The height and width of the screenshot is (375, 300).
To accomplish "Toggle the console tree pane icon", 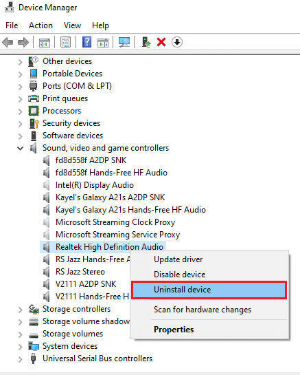I will (x=45, y=43).
